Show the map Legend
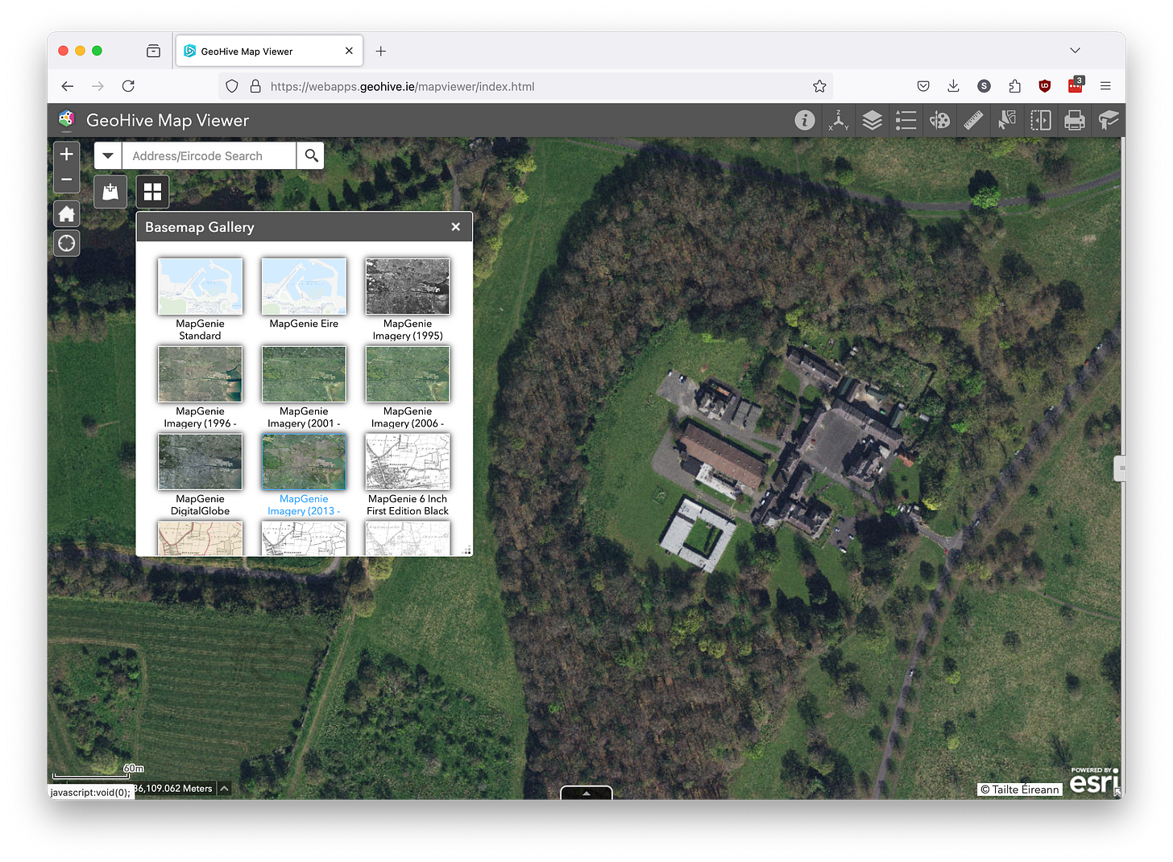The width and height of the screenshot is (1173, 862). (x=906, y=120)
